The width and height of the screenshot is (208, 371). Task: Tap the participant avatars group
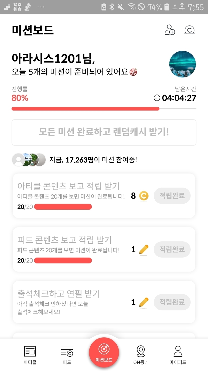[x=29, y=160]
